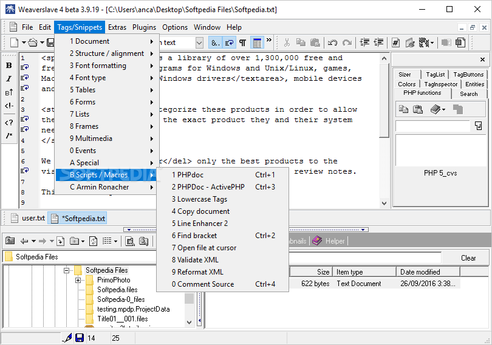Choose 4 Copy document from submenu
Image resolution: width=492 pixels, height=345 pixels.
click(222, 211)
